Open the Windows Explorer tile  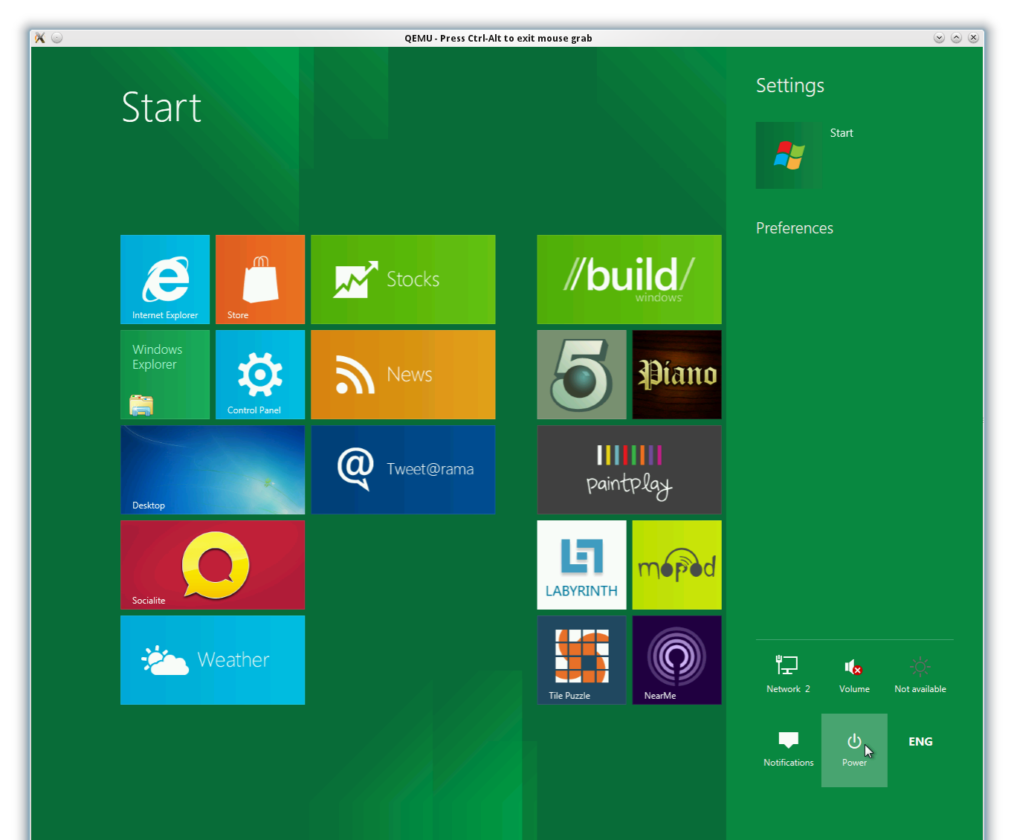coord(165,375)
